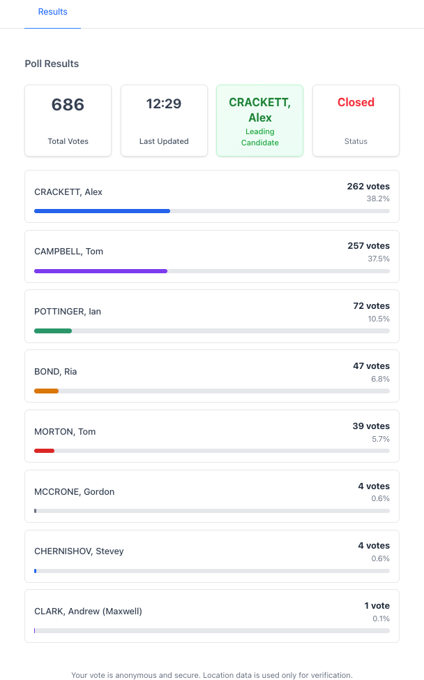The width and height of the screenshot is (424, 680).
Task: Click the Last Updated 12:29 card
Action: (164, 120)
